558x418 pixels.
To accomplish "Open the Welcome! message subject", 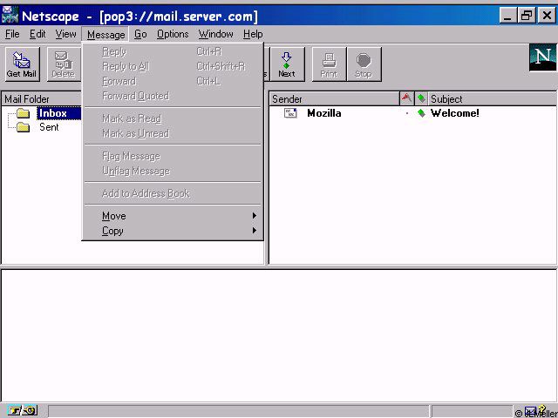I will (455, 113).
